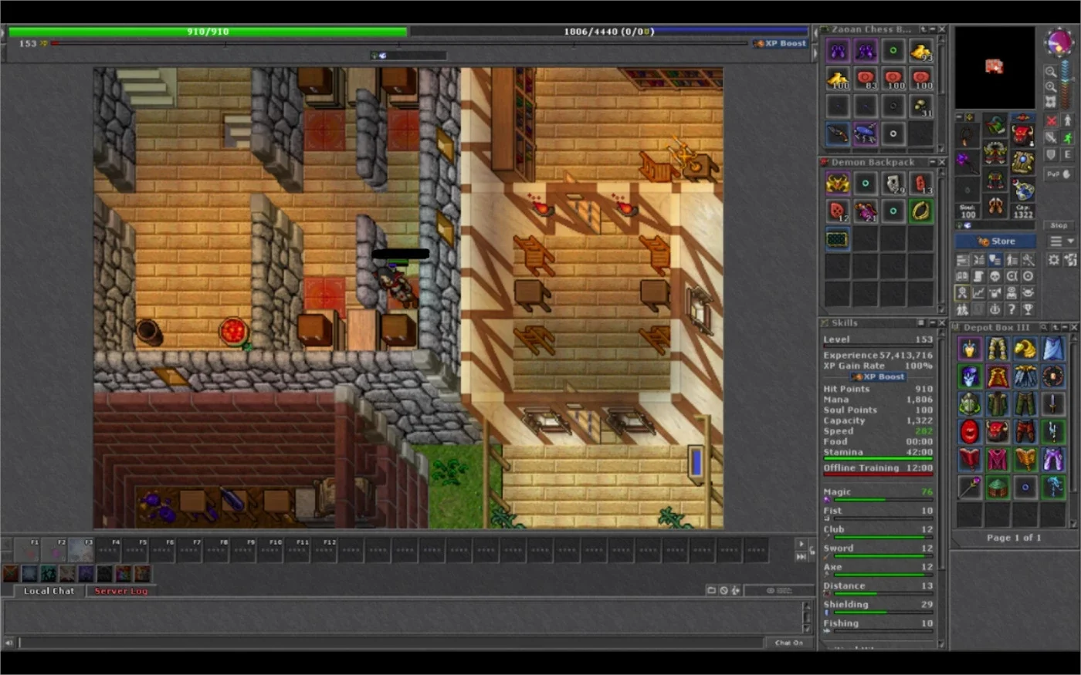Toggle chase opponent green runner
This screenshot has height=675, width=1081.
tap(1068, 137)
